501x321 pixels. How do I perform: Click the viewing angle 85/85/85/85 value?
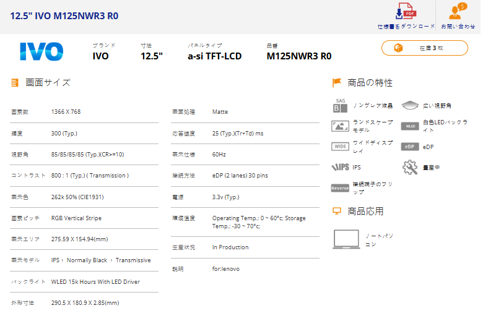coord(87,155)
